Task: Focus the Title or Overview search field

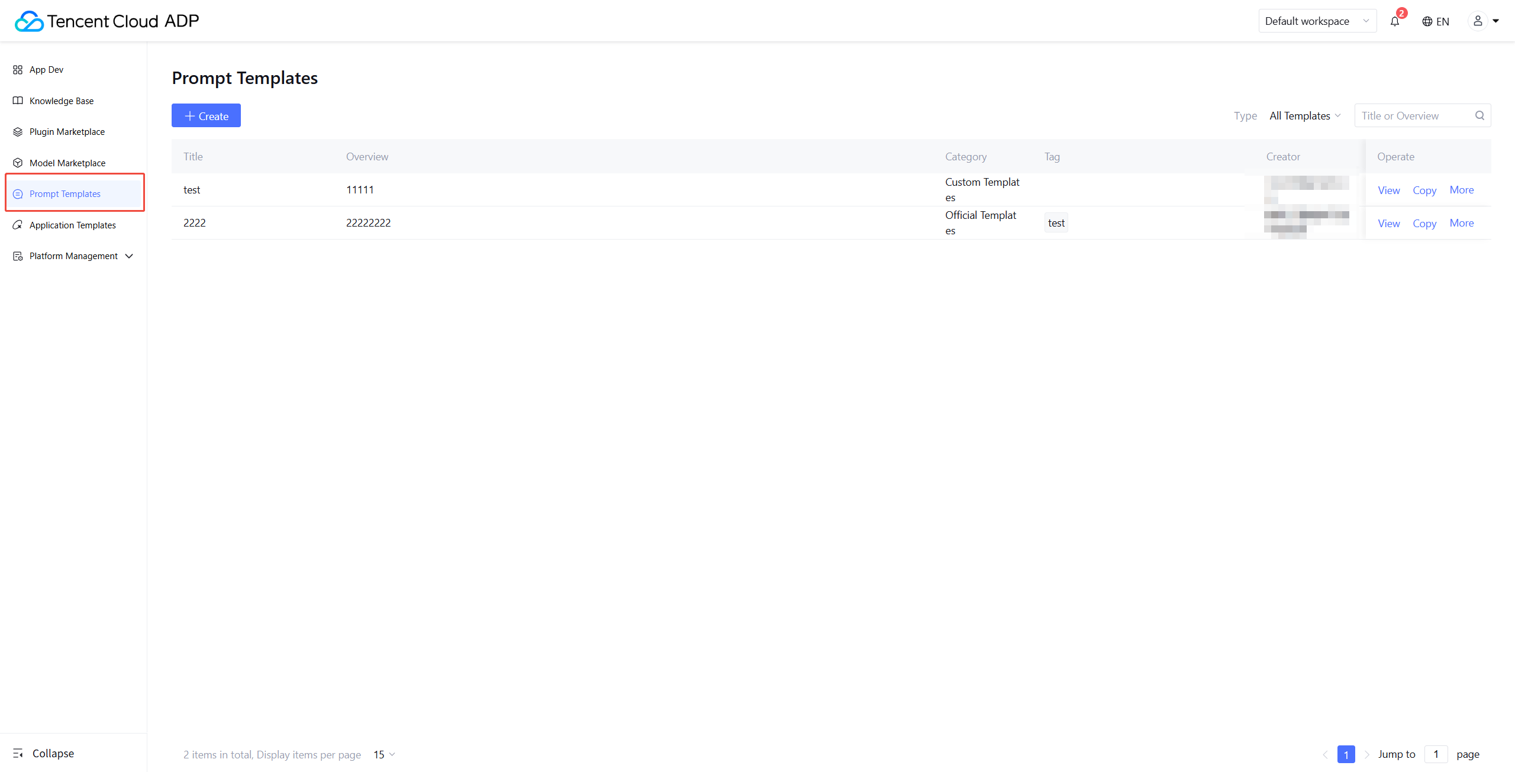Action: point(1414,115)
